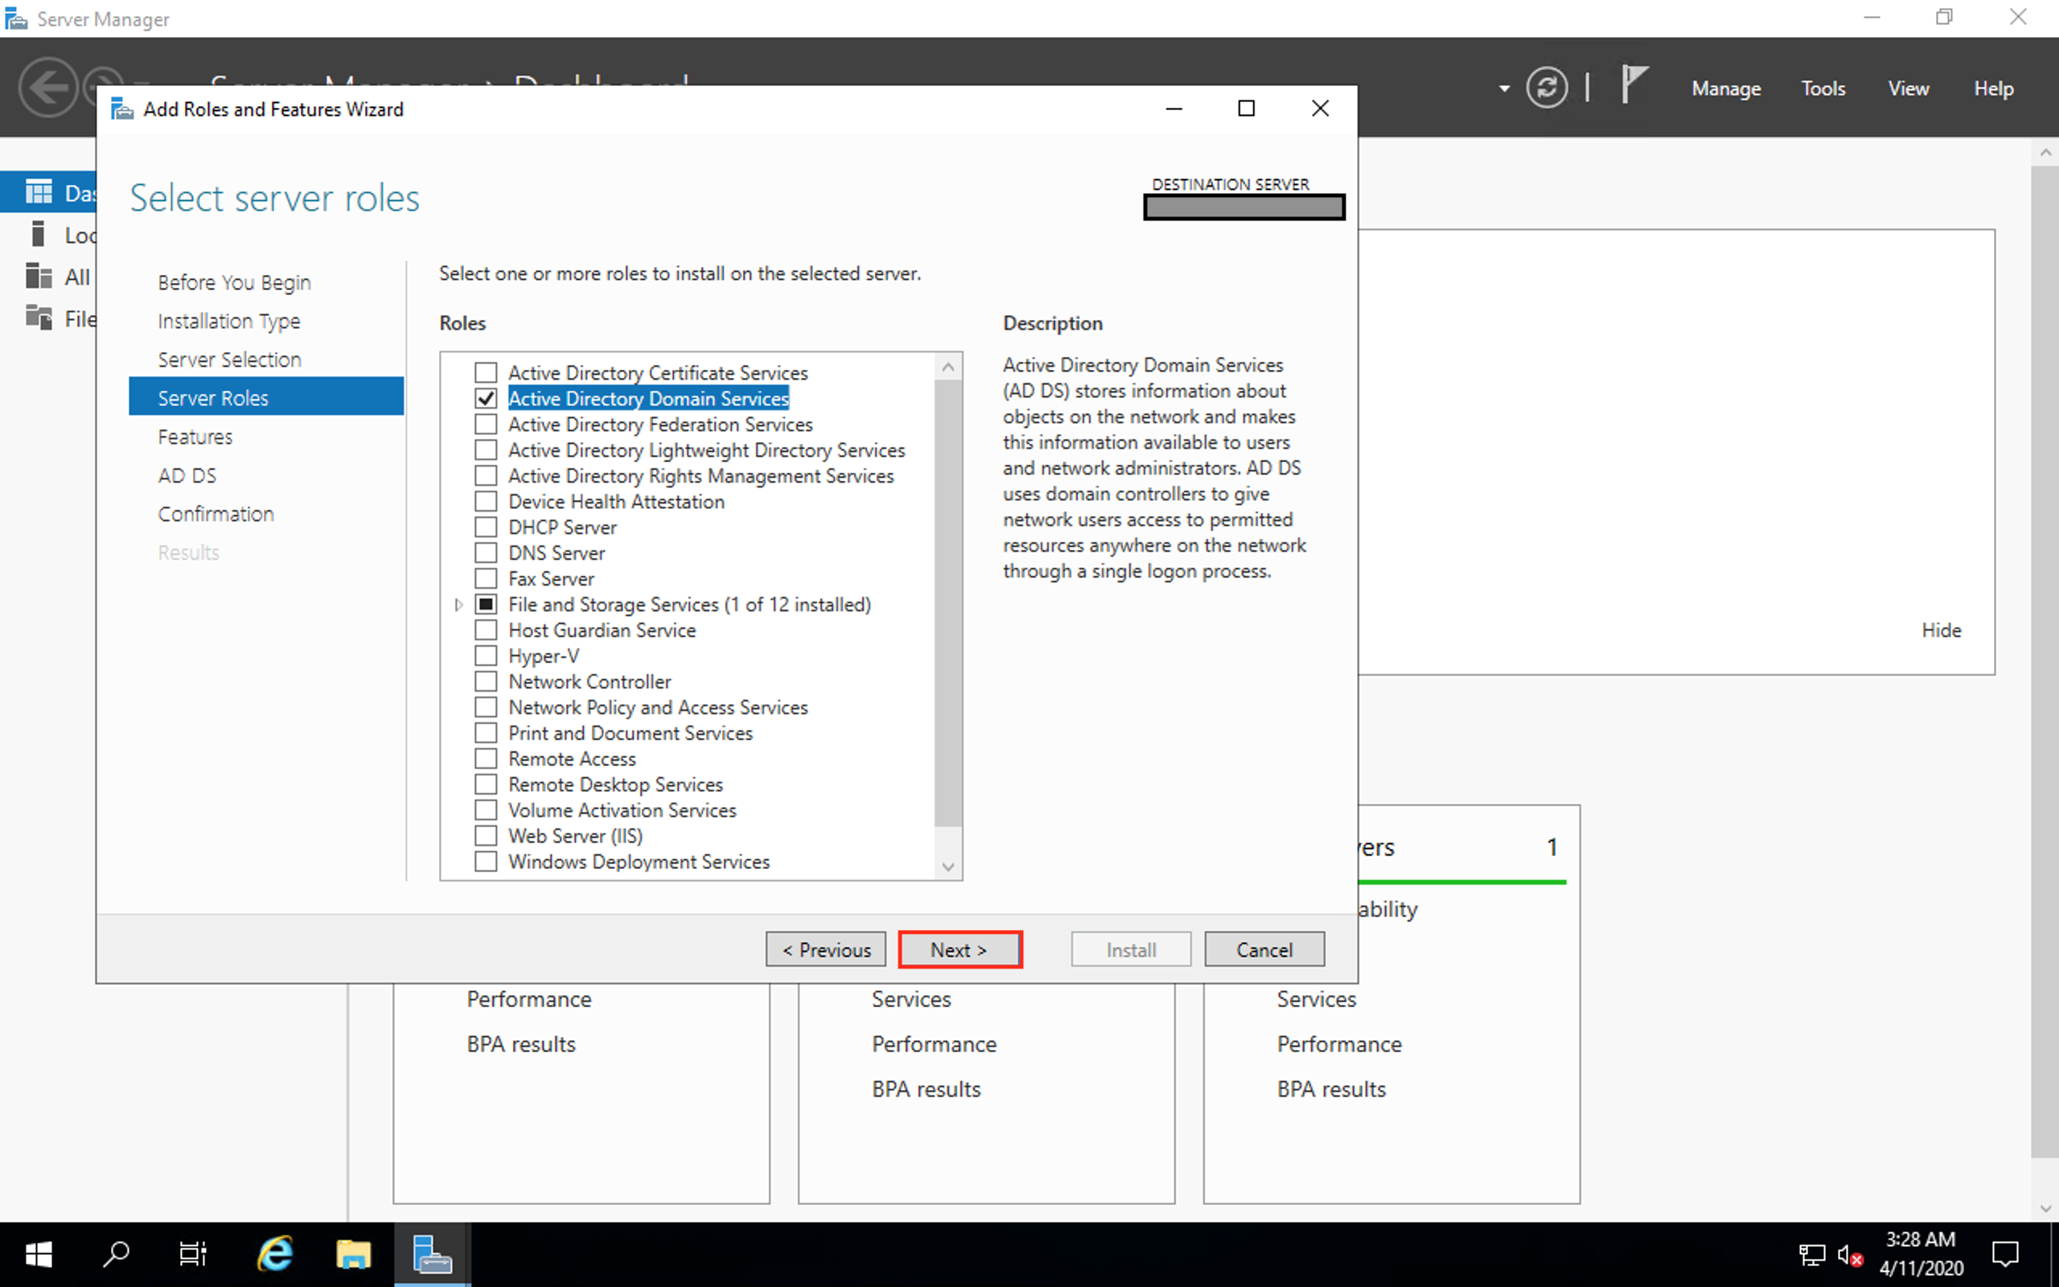Check the DNS Server role
The image size is (2059, 1287).
coord(486,553)
